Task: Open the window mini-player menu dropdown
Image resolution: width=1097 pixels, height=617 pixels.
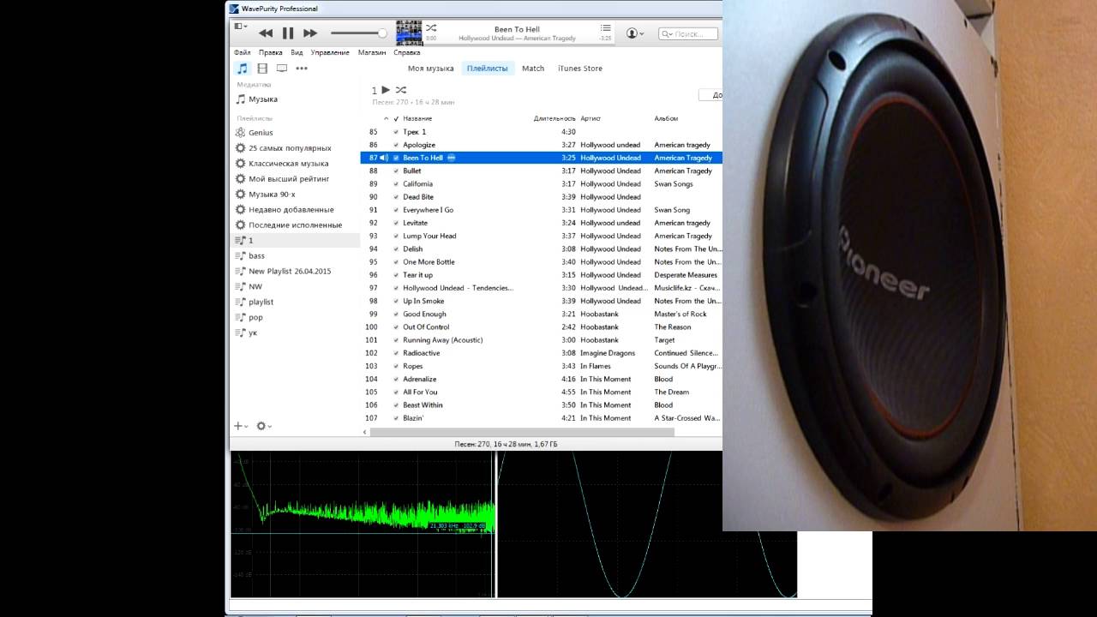Action: click(x=241, y=27)
